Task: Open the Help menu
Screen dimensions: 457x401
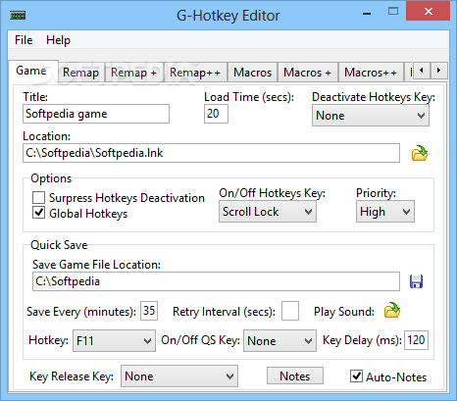Action: click(x=58, y=40)
